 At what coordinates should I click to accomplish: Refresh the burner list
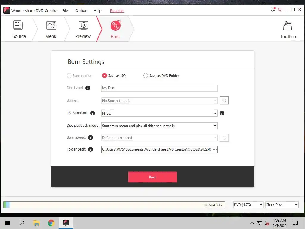(224, 100)
